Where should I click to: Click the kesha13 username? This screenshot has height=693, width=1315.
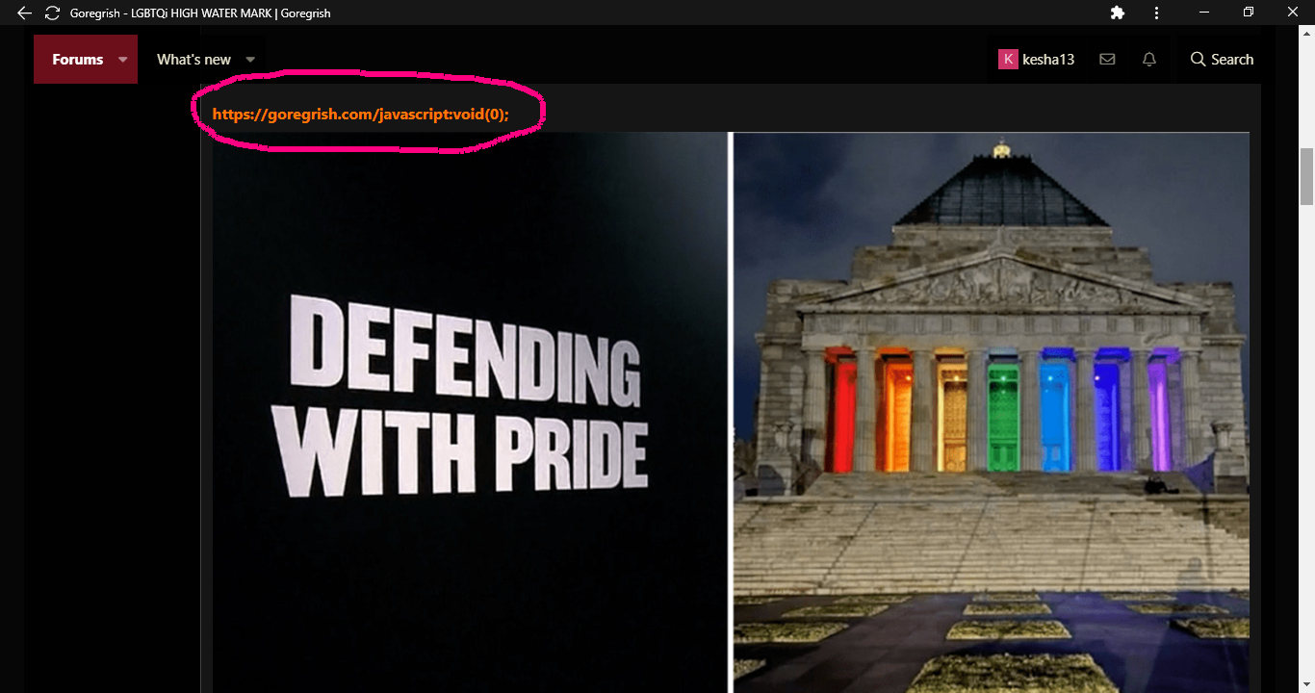click(1048, 60)
